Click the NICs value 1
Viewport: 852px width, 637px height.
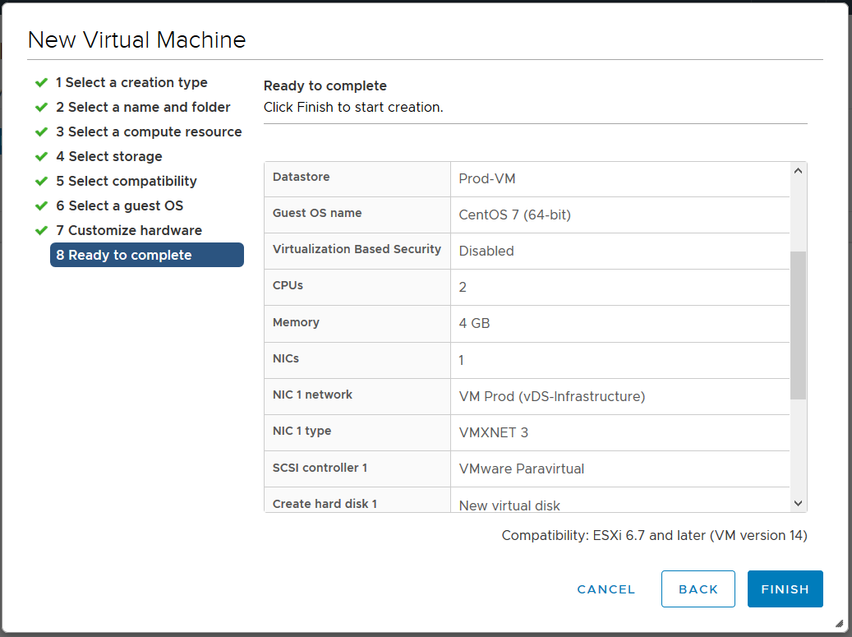click(x=461, y=360)
